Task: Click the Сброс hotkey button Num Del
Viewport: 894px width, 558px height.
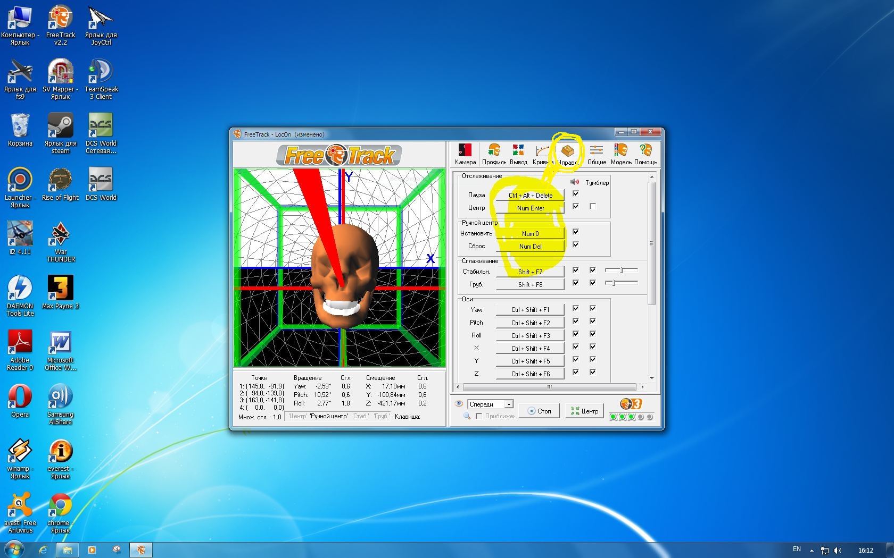Action: coord(530,247)
